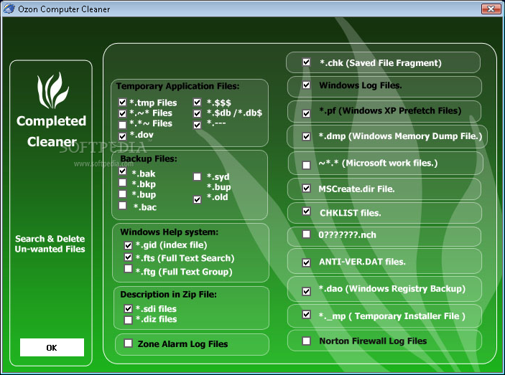Uncheck the *.bak backup files checkbox
505x375 pixels.
(x=122, y=171)
